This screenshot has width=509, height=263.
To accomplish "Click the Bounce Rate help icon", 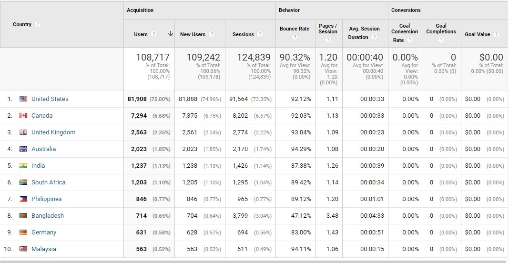I will pyautogui.click(x=295, y=37).
